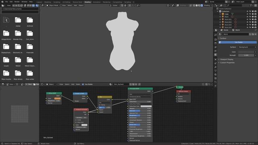258x145 pixels.
Task: Disable render for Collection via camera icon
Action: pos(255,11)
